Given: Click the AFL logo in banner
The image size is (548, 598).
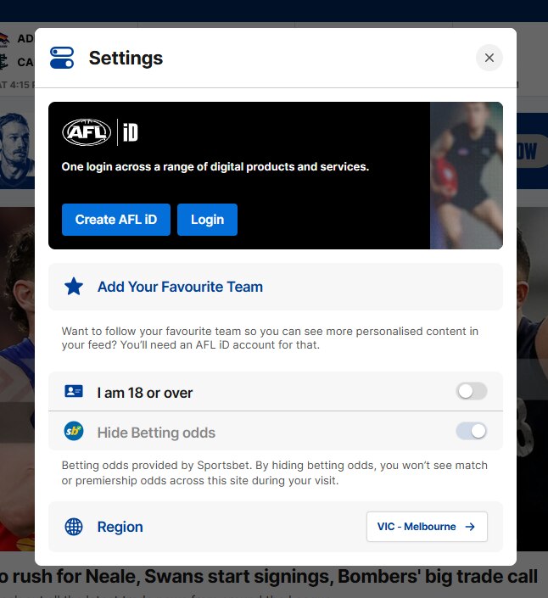Looking at the screenshot, I should pyautogui.click(x=87, y=131).
